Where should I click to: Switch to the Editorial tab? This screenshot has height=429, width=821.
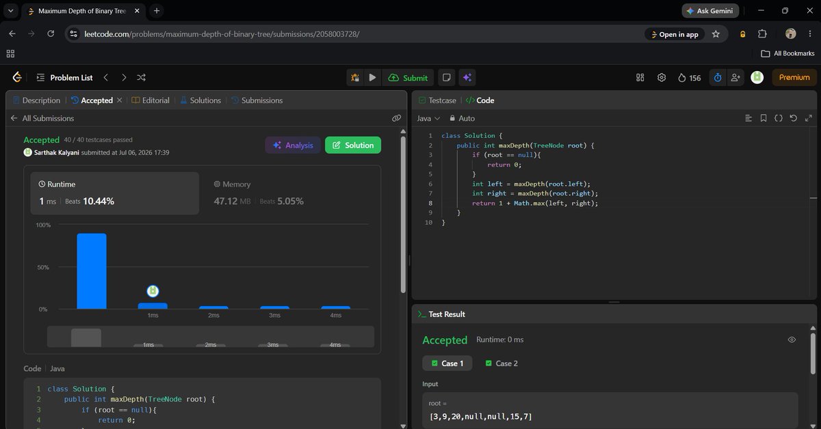pos(150,100)
